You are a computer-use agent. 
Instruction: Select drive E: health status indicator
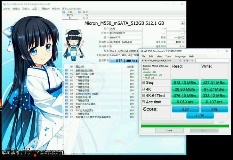point(70,15)
